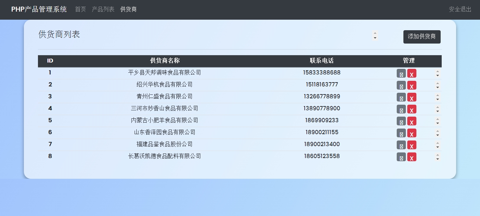
Task: Delete supplier 2 绍兴华杭食品有限公司
Action: (x=411, y=85)
